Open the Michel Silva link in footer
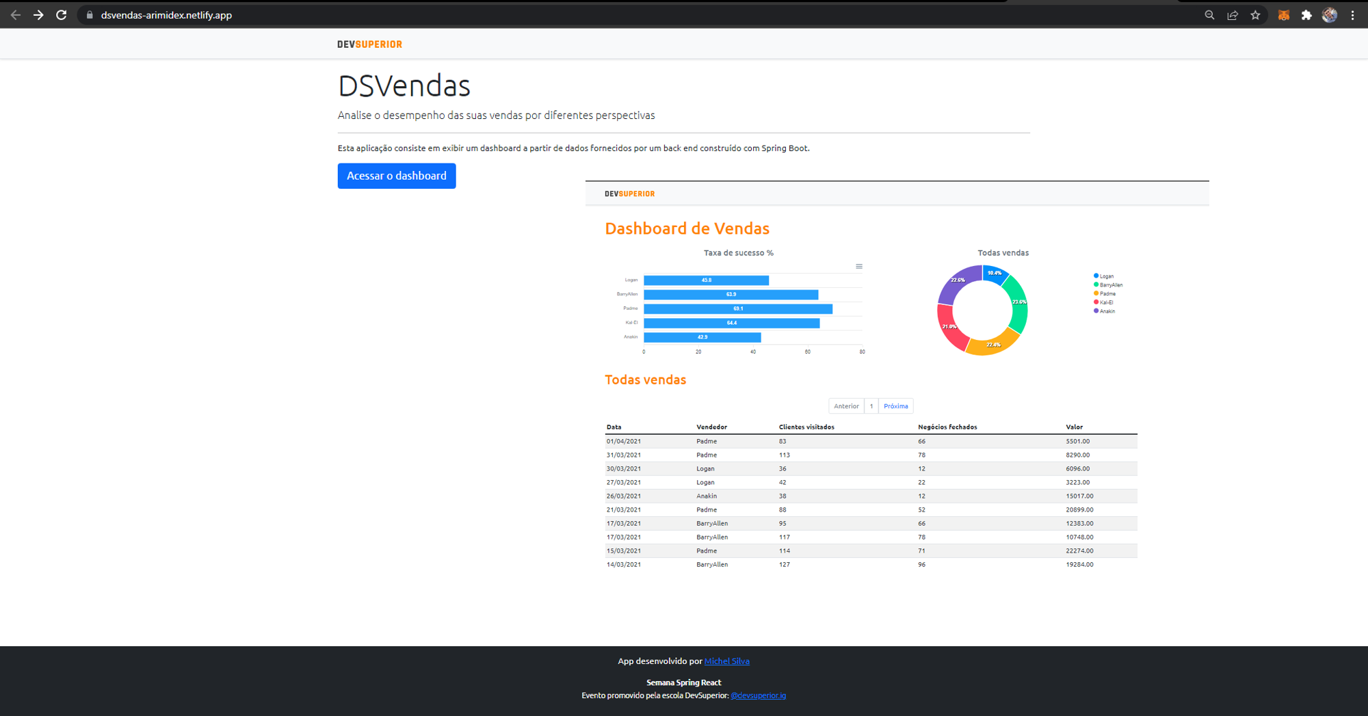Screen dimensions: 1368x716 coord(726,661)
